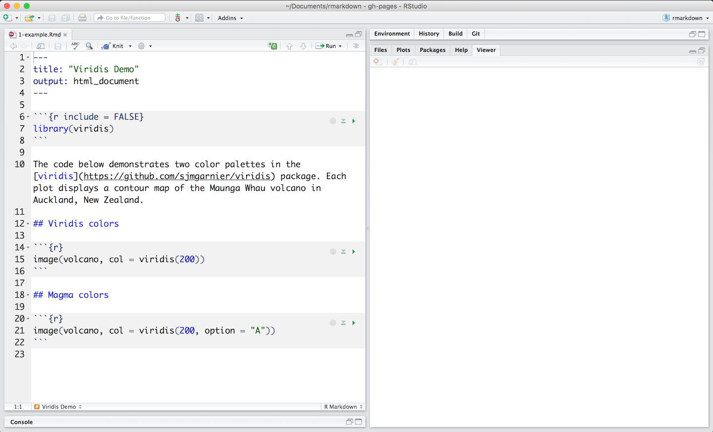This screenshot has height=432, width=713.
Task: Open settings gear for the library(viridis) chunk
Action: [x=333, y=121]
